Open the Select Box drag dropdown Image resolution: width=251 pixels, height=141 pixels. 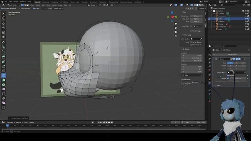58,9
